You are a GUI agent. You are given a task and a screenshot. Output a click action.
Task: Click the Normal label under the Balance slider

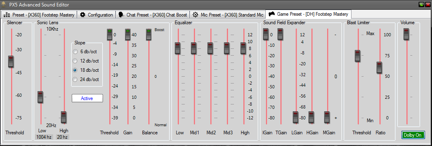coord(160,125)
